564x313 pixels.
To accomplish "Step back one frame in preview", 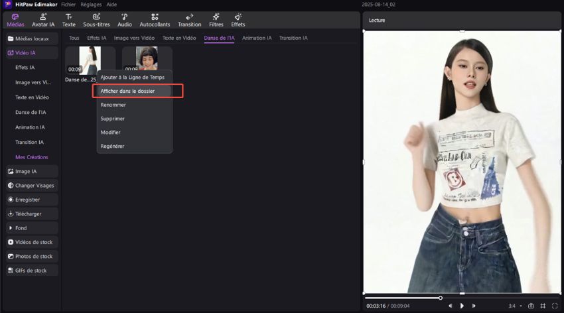I will pyautogui.click(x=450, y=306).
